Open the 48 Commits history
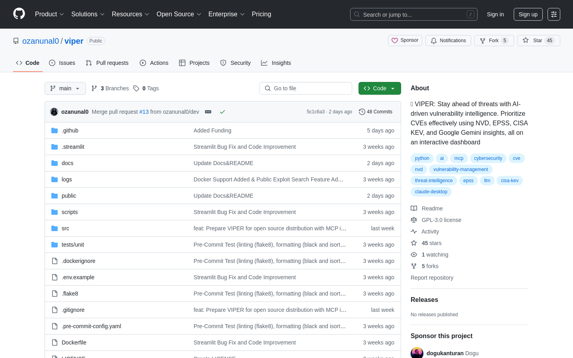Screen dimensions: 573x358 click(x=376, y=112)
